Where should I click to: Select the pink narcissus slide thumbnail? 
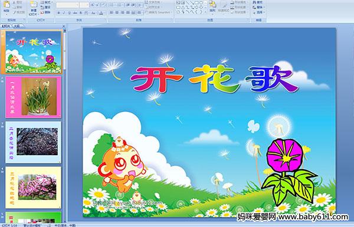34,97
